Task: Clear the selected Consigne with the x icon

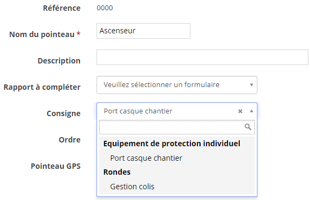Action: point(240,111)
